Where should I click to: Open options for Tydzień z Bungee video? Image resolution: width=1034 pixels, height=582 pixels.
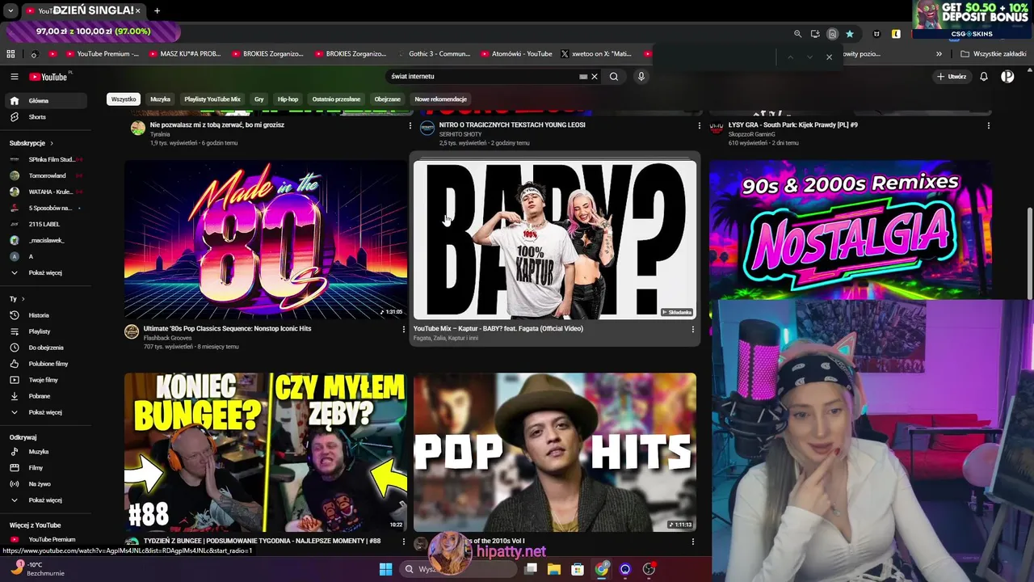404,542
